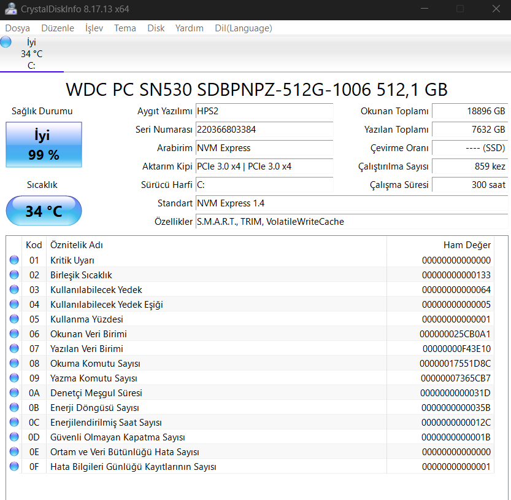Click status orb for Kullanılabilecek Yedek row 03
Viewport: 511px width, 500px height.
[x=14, y=289]
